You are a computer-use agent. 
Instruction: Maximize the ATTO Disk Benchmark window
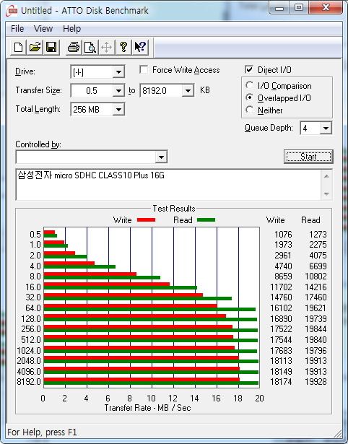[299, 8]
